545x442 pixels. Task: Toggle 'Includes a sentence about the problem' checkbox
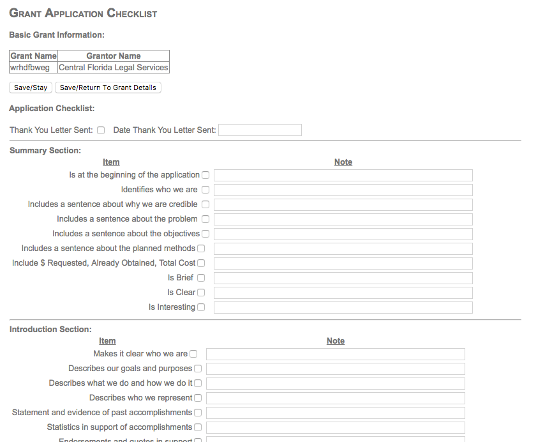click(x=205, y=219)
